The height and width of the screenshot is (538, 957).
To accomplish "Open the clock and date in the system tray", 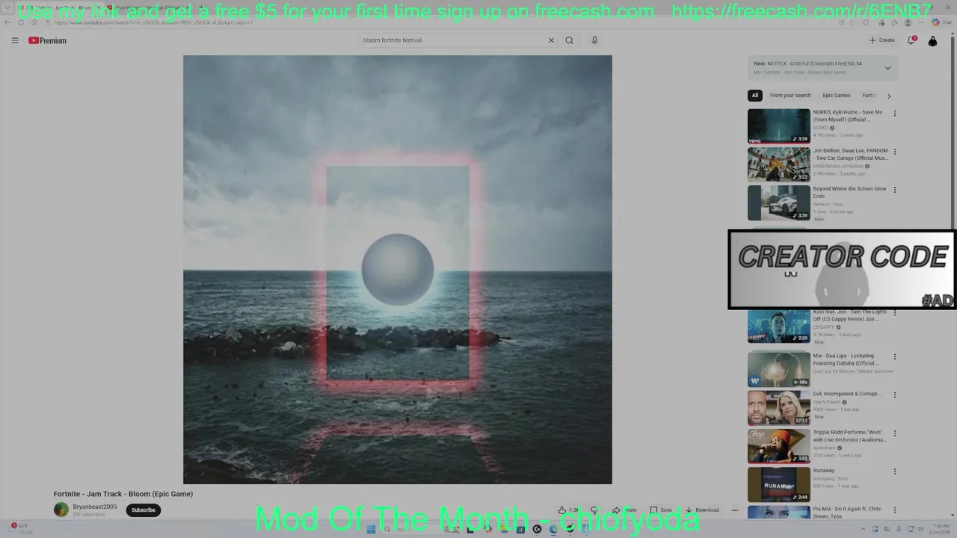I will pos(938,528).
